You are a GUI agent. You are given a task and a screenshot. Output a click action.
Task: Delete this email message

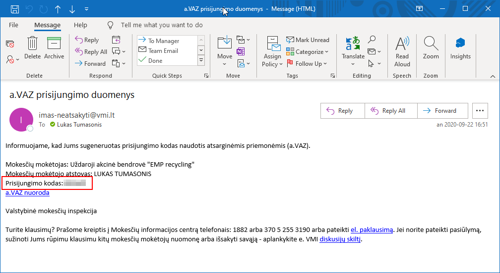tap(32, 48)
